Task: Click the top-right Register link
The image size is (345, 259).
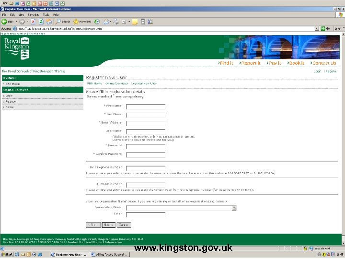Action: click(x=332, y=71)
